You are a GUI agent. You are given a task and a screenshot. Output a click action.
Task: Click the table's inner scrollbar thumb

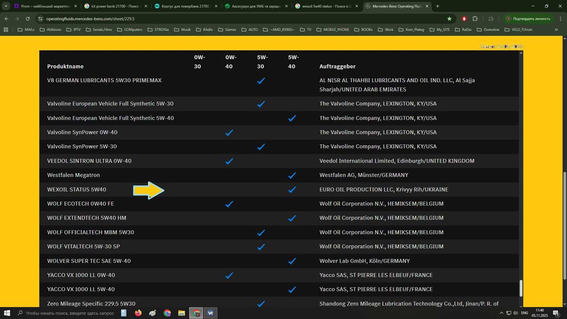click(x=521, y=288)
